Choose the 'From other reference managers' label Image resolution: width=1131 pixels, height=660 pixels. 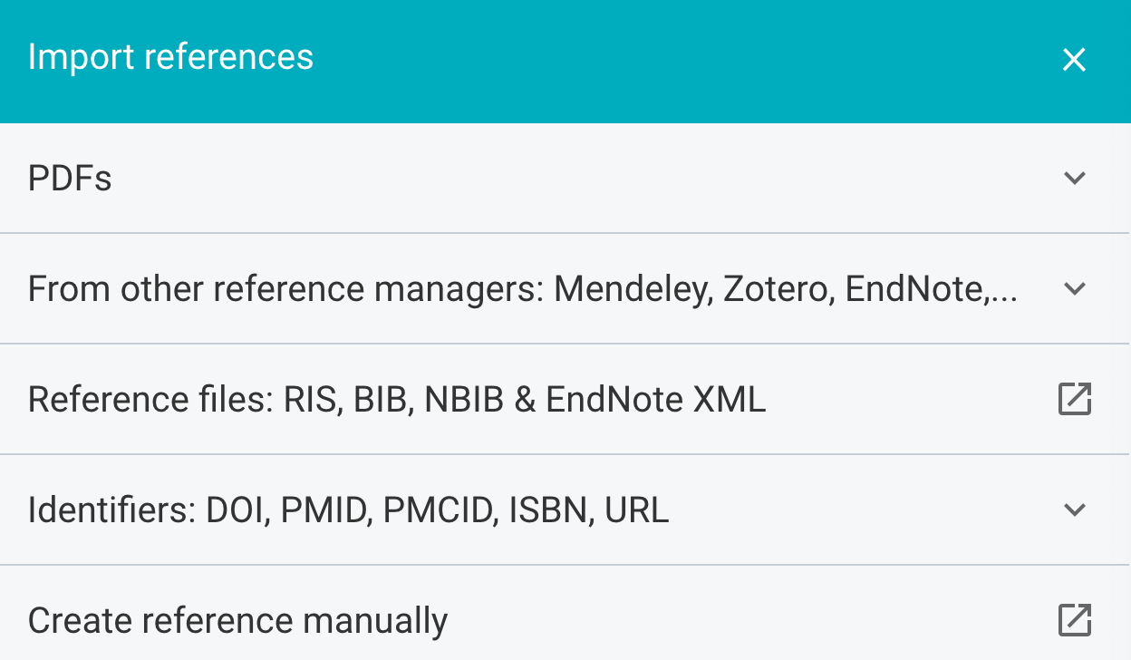coord(281,289)
